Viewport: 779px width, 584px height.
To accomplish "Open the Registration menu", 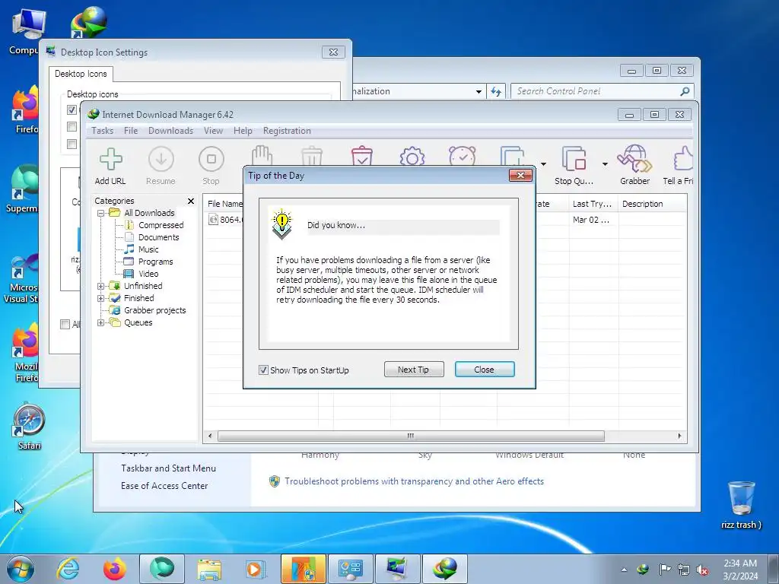I will point(287,131).
